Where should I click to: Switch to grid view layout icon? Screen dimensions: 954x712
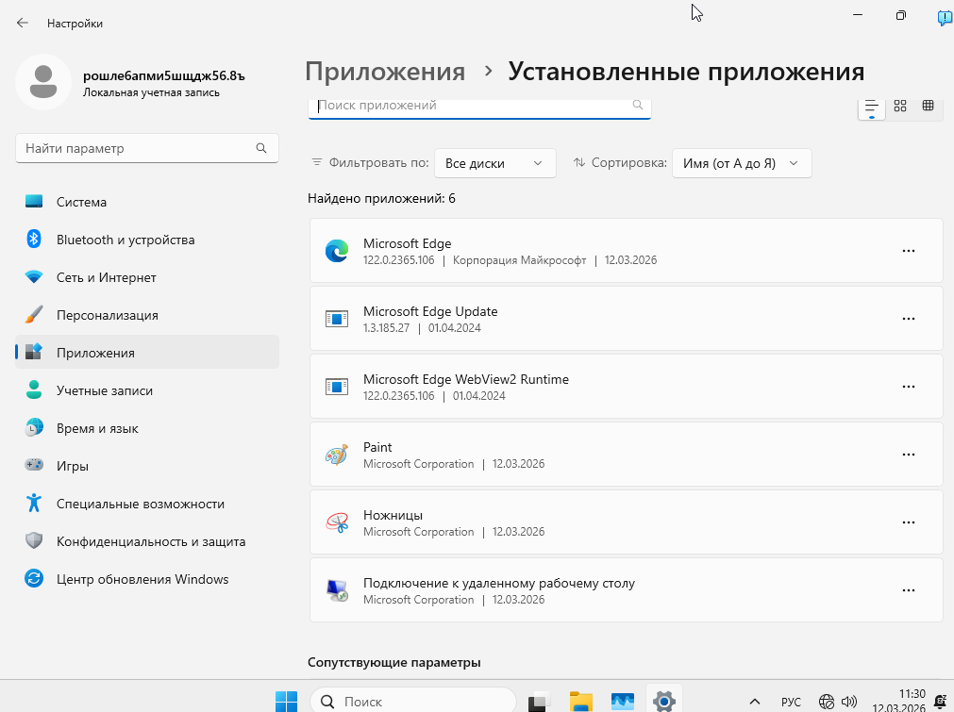[x=900, y=106]
